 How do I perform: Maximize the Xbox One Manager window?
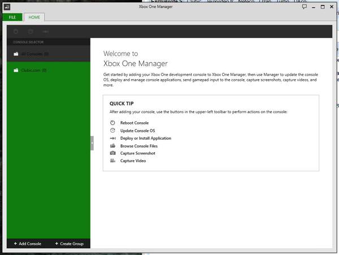click(x=323, y=7)
